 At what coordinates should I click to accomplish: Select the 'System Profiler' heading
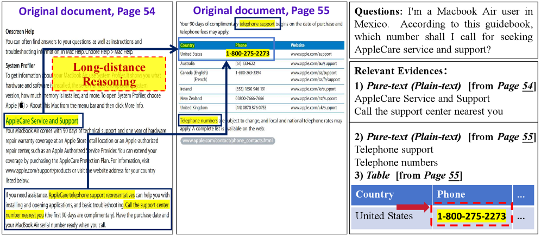[x=21, y=65]
